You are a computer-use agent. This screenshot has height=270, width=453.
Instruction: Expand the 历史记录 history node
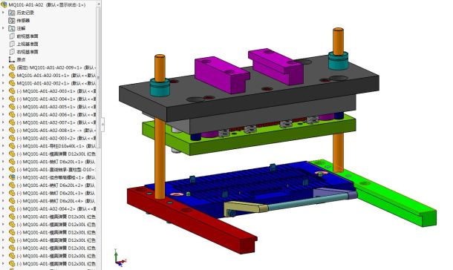pyautogui.click(x=3, y=13)
